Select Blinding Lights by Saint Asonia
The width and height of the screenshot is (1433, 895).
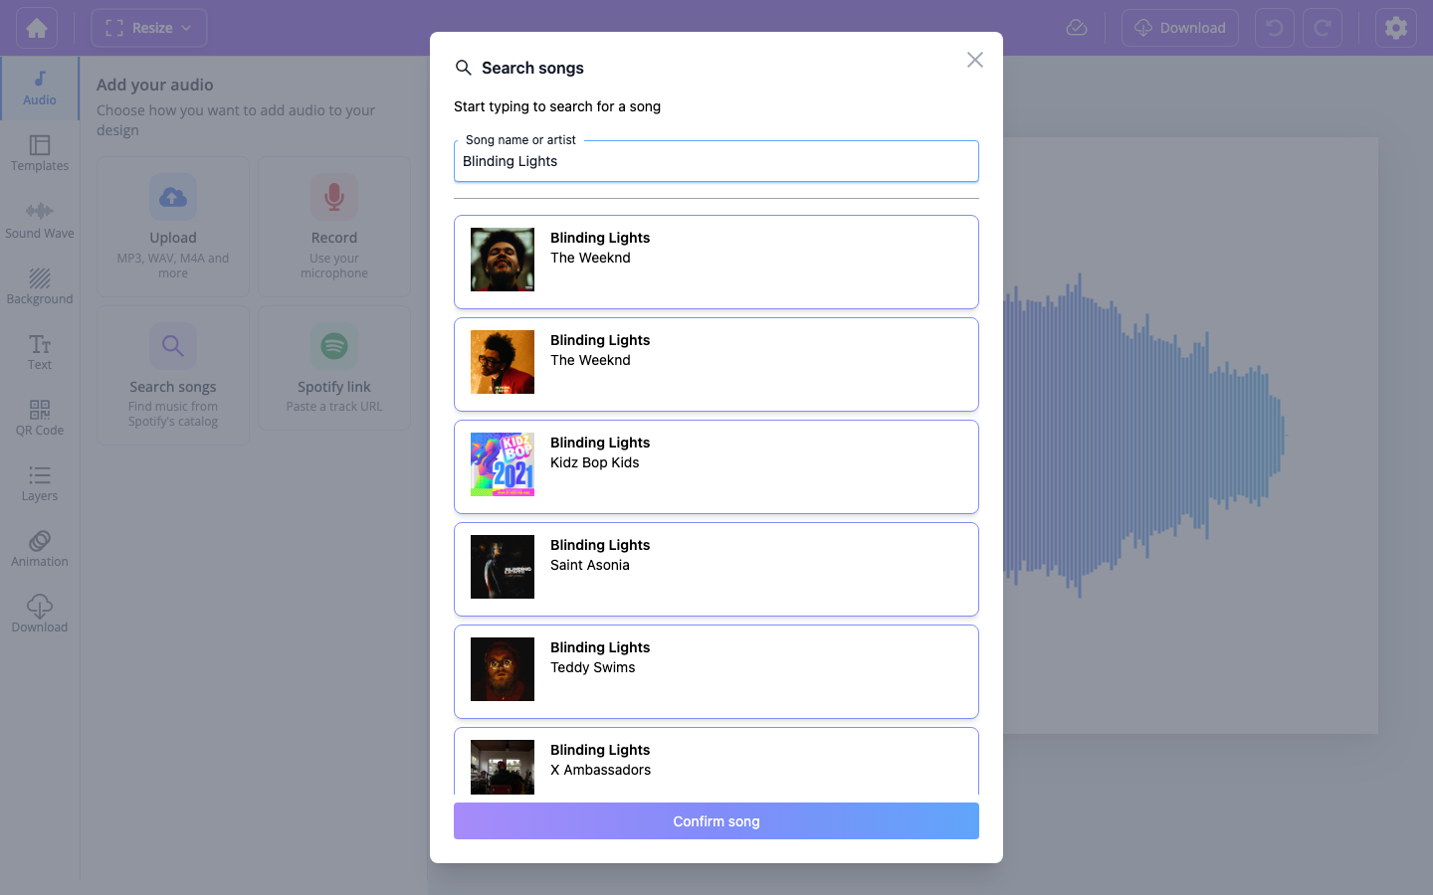[716, 570]
